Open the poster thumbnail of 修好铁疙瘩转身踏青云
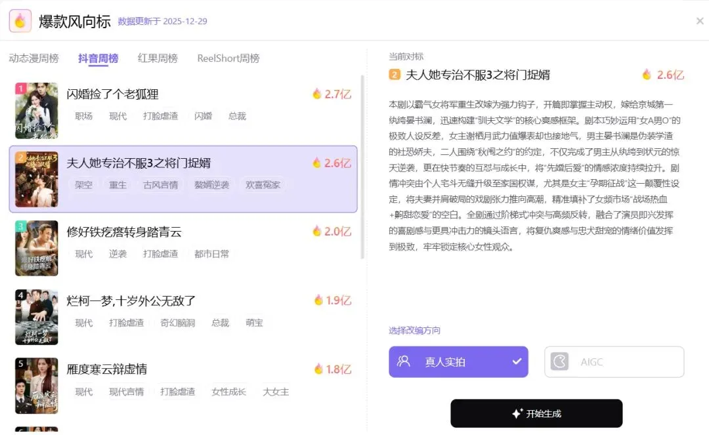The width and height of the screenshot is (709, 435). [x=37, y=248]
